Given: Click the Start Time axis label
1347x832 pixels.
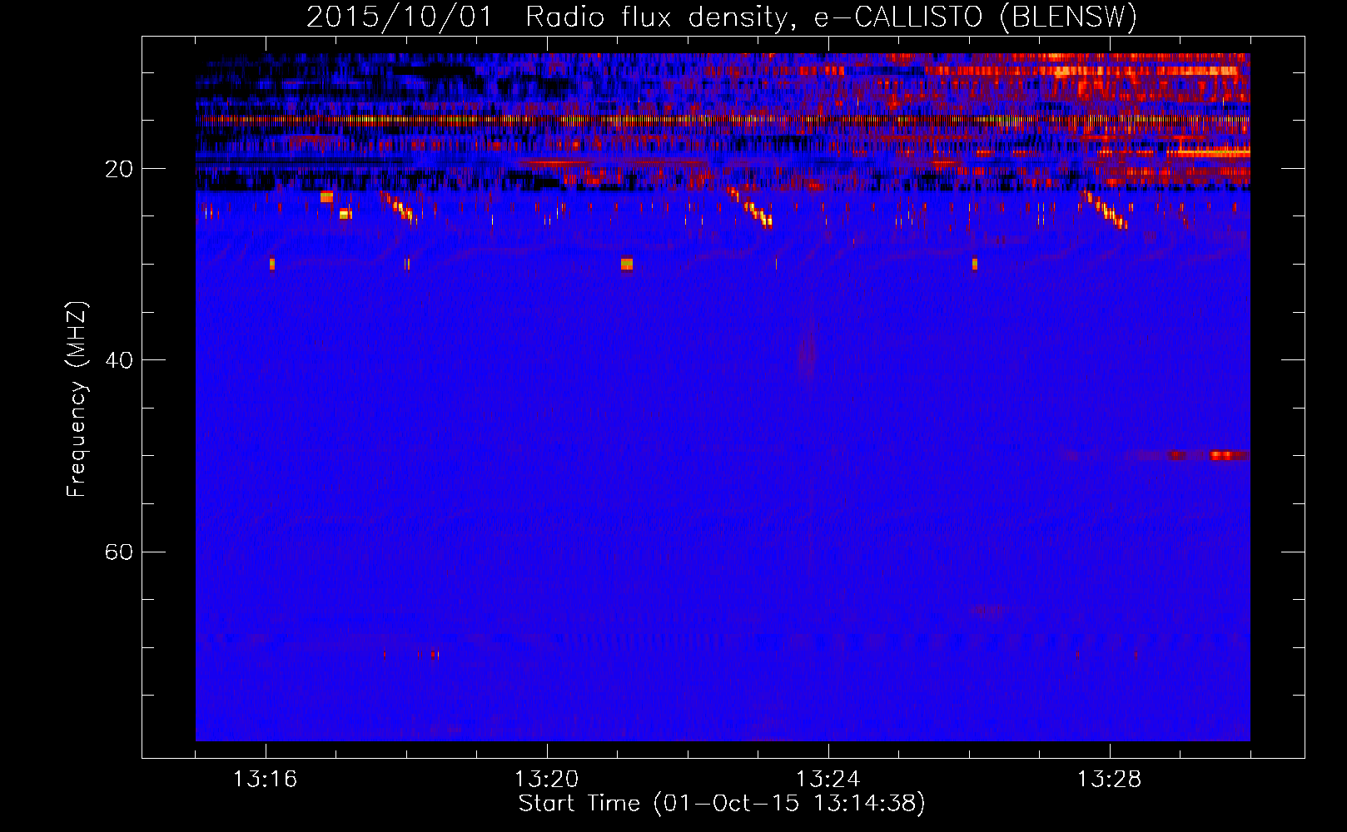Looking at the screenshot, I should (x=722, y=804).
